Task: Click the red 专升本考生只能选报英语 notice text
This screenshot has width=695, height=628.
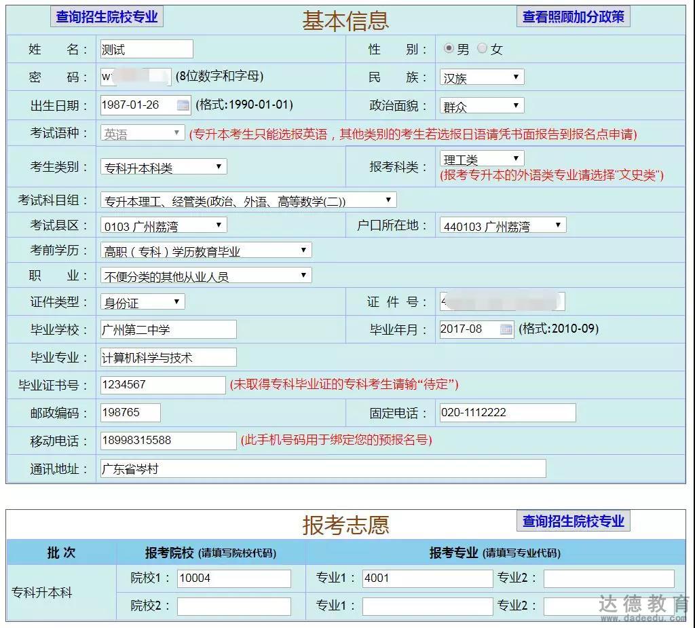Action: 413,134
